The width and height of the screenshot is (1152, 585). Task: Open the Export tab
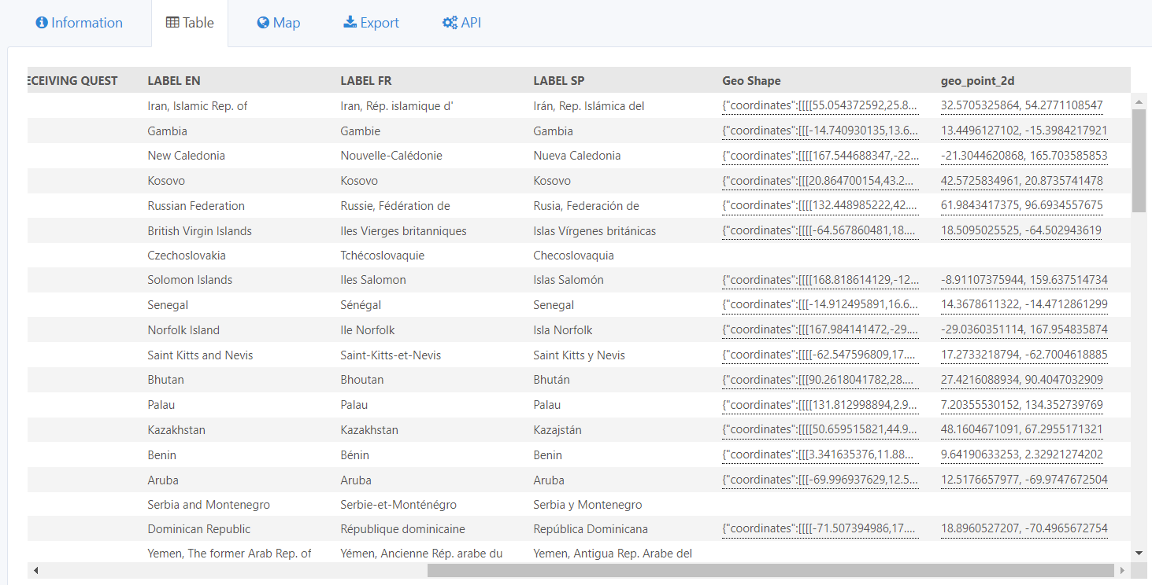pos(371,23)
